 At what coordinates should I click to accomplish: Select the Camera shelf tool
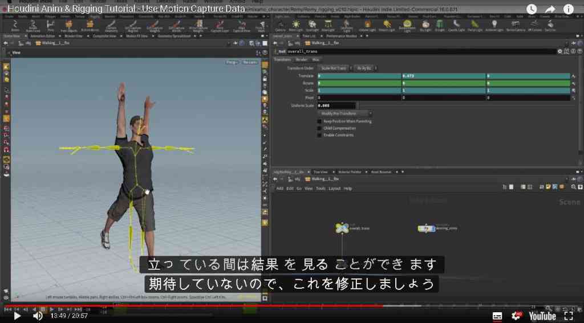[x=280, y=26]
